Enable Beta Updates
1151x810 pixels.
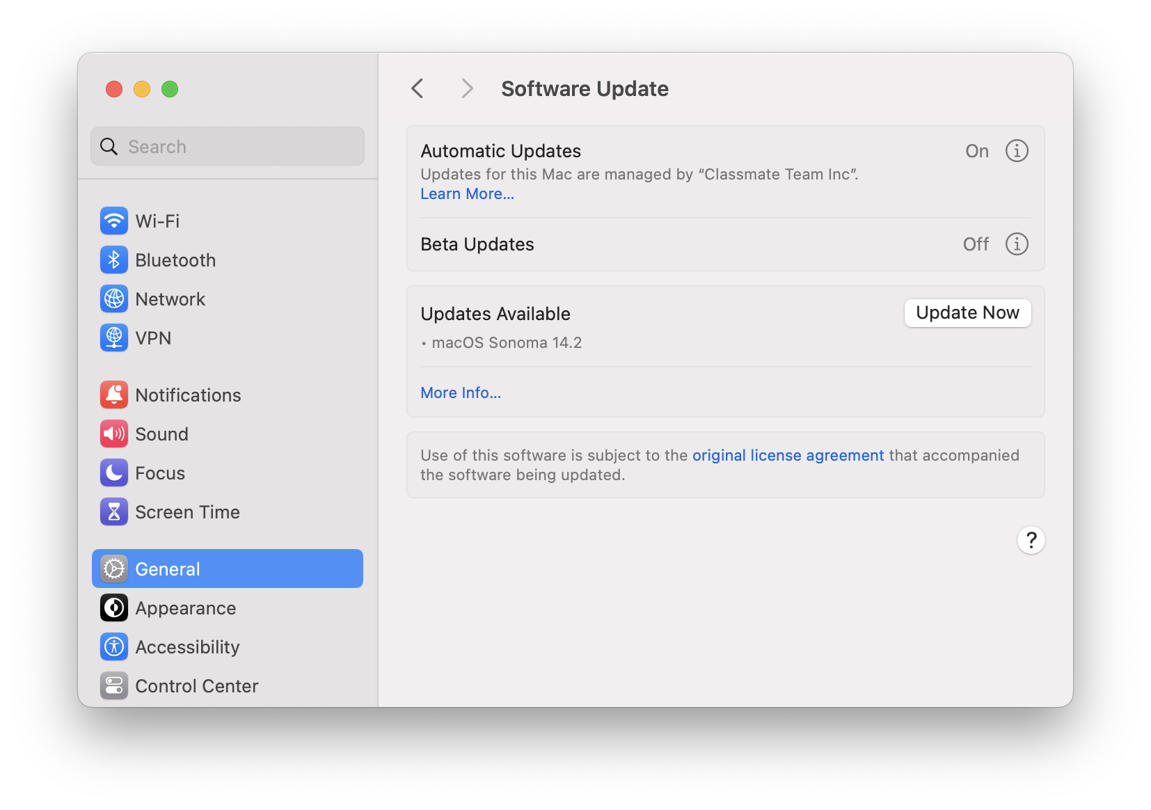(975, 244)
